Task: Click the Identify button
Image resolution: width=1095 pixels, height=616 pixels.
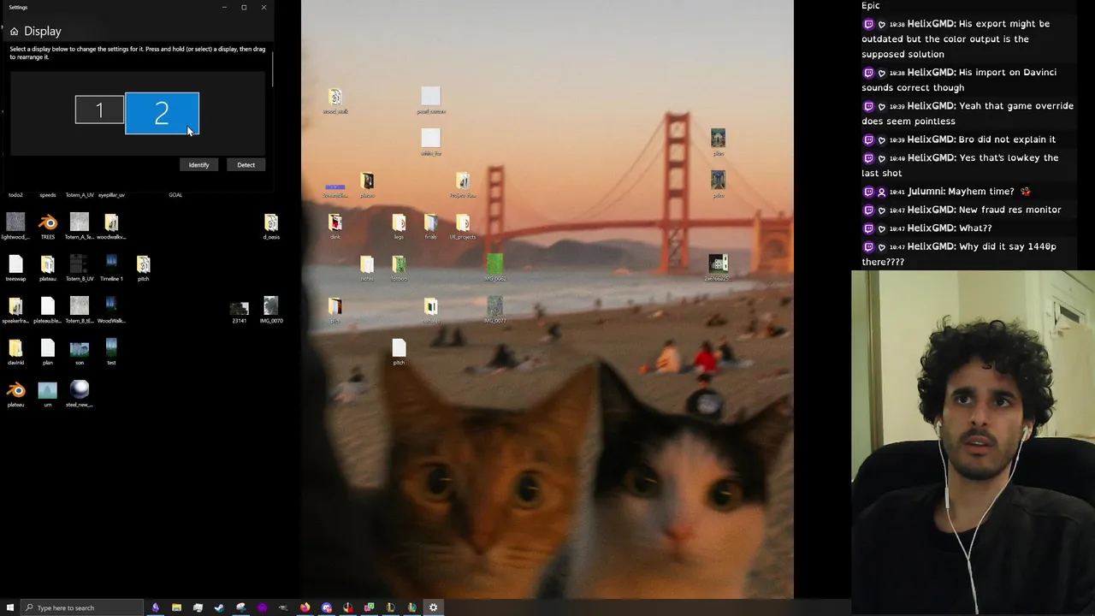Action: click(198, 165)
